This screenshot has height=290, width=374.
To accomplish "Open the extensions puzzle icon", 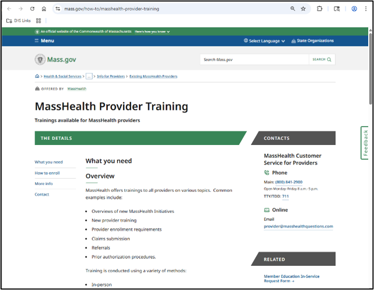I will [x=320, y=9].
